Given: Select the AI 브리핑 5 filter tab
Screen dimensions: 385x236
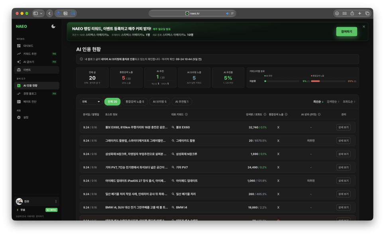Looking at the screenshot, I should tap(159, 102).
